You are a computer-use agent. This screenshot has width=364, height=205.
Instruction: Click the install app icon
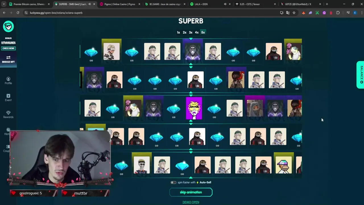pyautogui.click(x=282, y=13)
